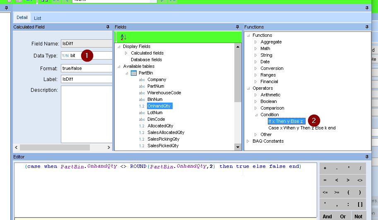Screen dimensions: 378x220
Task: Insert not-equal <> operator from keypad
Action: click(x=360, y=180)
